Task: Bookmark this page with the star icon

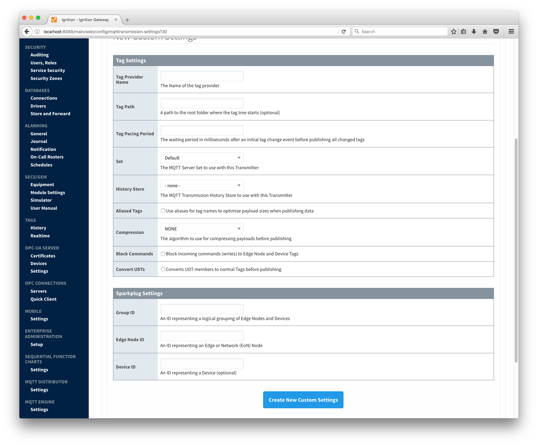Action: tap(454, 31)
